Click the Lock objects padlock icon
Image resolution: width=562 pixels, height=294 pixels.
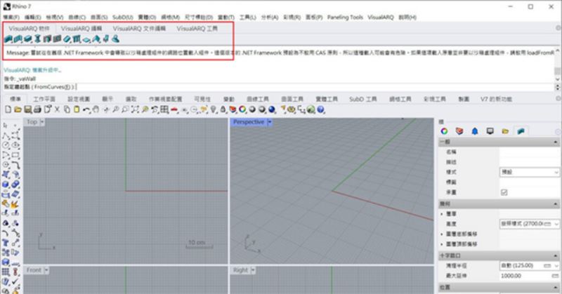[x=223, y=109]
